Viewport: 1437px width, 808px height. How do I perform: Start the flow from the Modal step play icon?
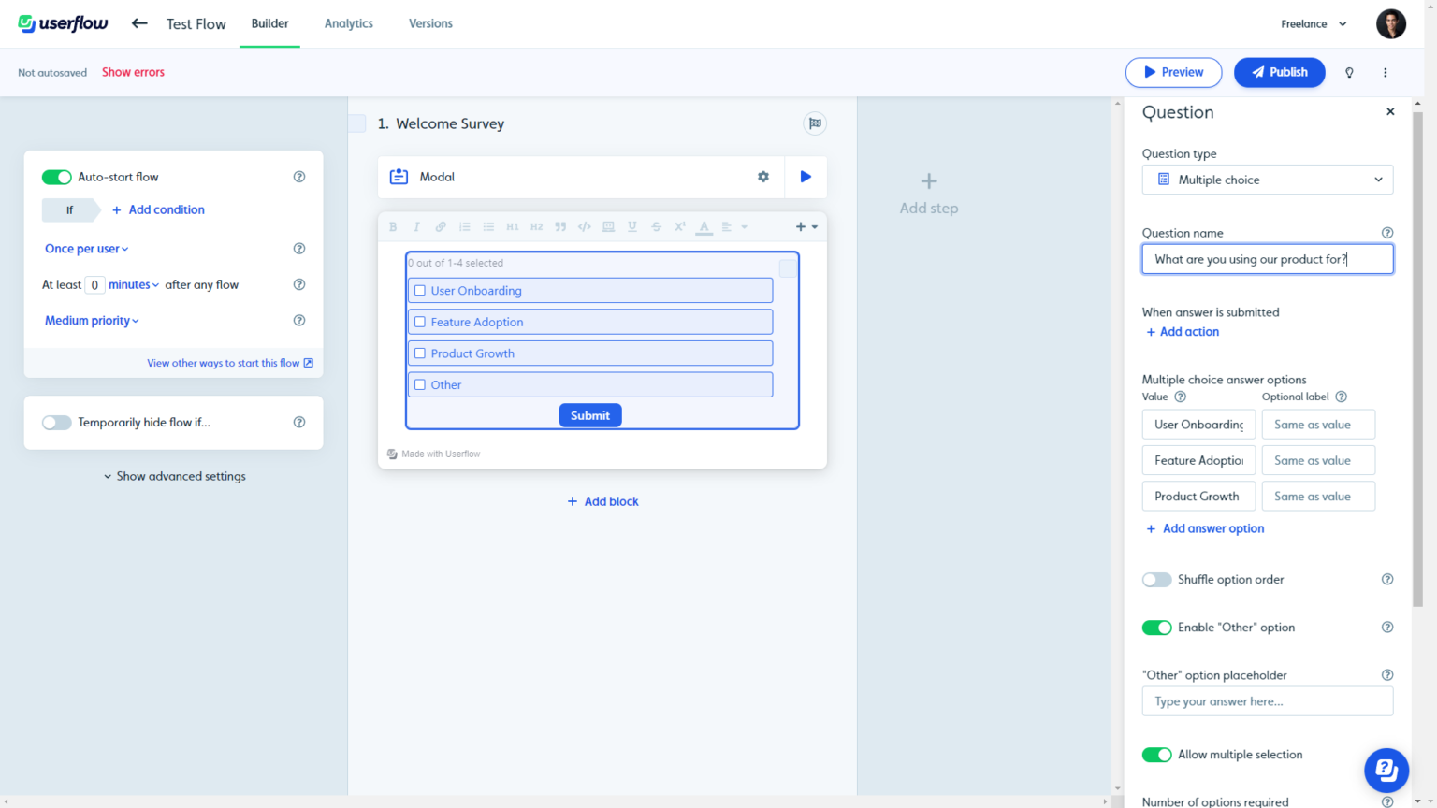[805, 176]
